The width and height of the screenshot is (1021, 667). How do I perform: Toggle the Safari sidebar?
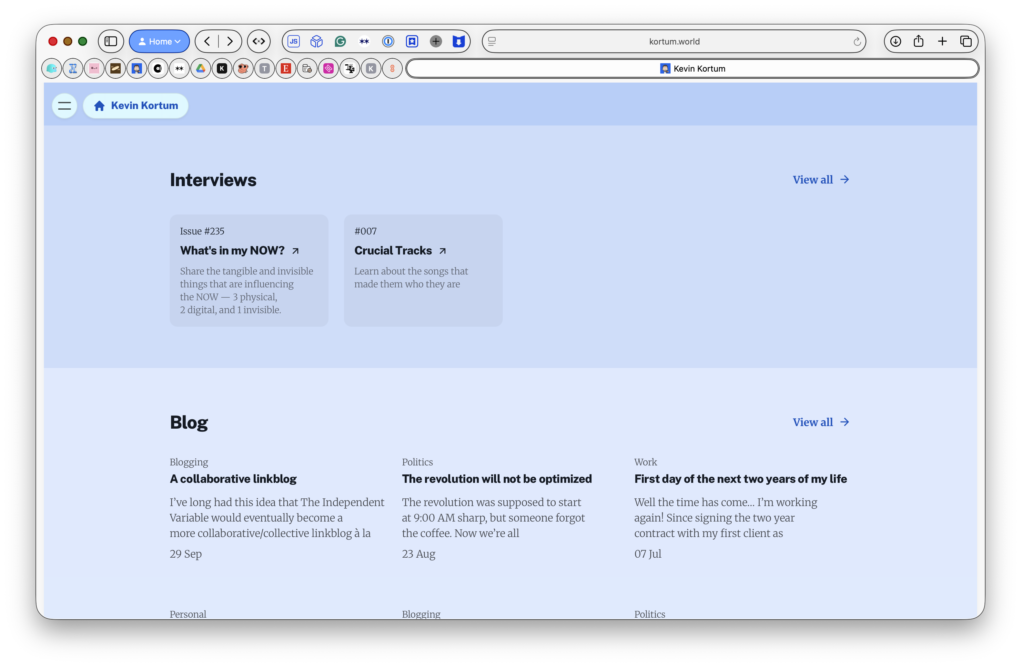(x=111, y=41)
